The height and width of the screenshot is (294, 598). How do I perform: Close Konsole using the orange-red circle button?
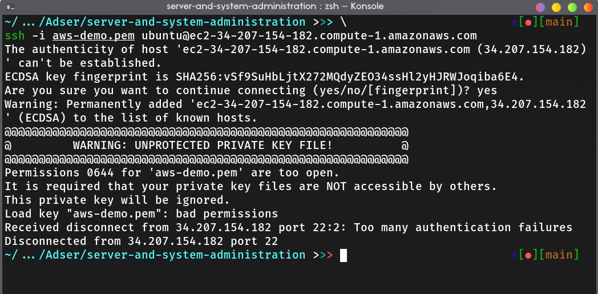point(588,7)
